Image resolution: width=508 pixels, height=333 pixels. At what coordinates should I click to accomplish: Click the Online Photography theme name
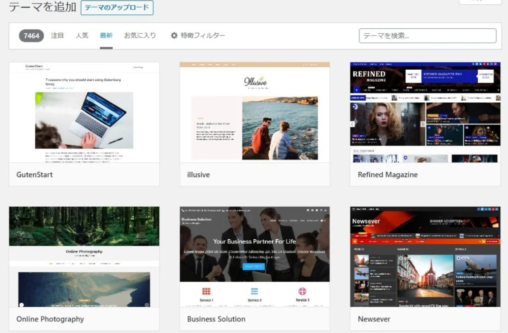pos(50,319)
